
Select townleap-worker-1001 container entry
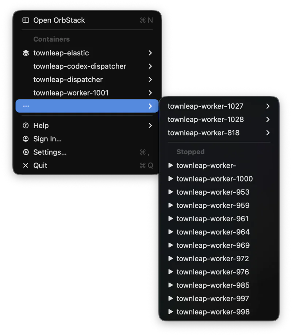87,93
